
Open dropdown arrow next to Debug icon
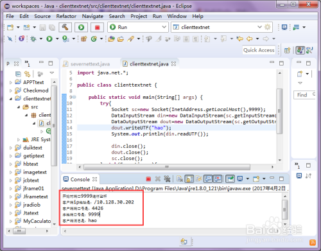(40, 39)
